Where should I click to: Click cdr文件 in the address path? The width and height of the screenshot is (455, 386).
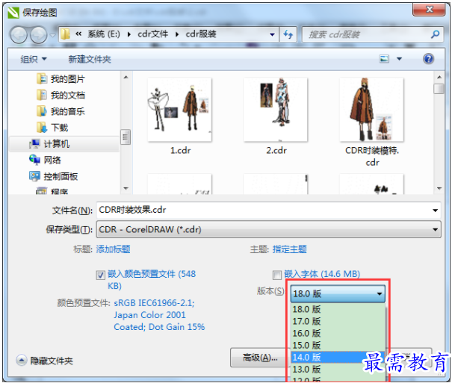152,34
